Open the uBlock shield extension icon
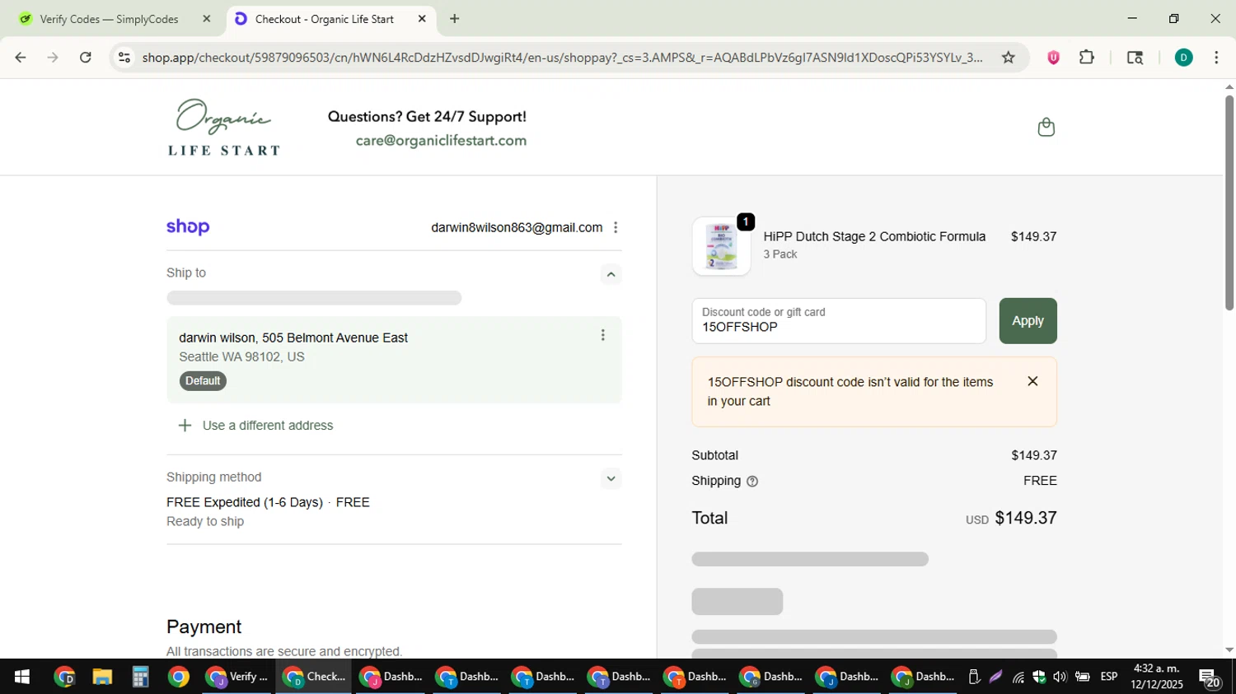 click(x=1053, y=58)
